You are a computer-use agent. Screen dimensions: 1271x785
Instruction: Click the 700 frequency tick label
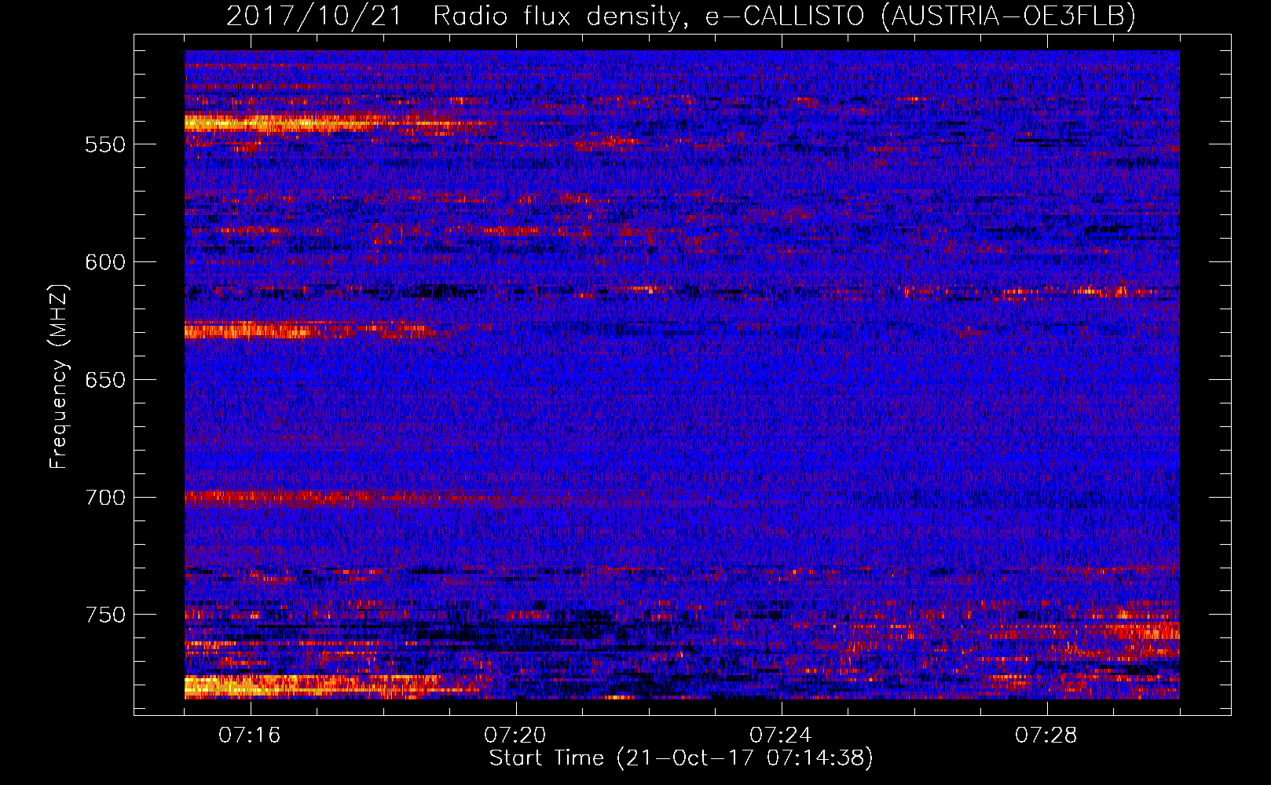point(105,498)
